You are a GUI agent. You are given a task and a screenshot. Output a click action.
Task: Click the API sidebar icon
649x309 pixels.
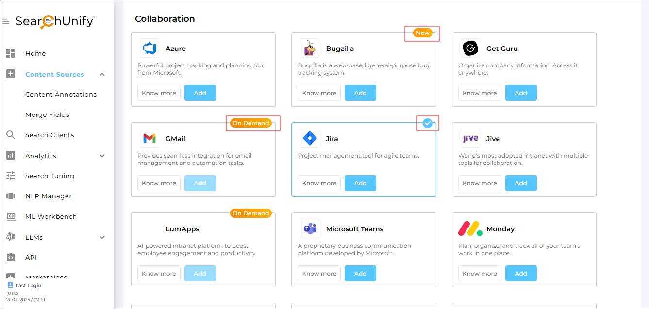coord(11,257)
